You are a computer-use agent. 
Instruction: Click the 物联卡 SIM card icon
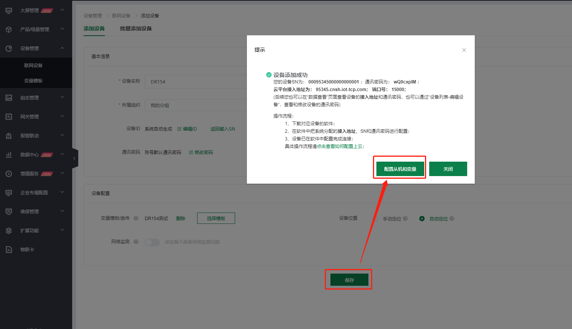click(9, 250)
